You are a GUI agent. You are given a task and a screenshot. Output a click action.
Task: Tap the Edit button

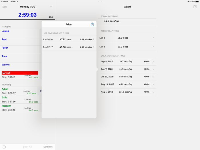(5, 7)
